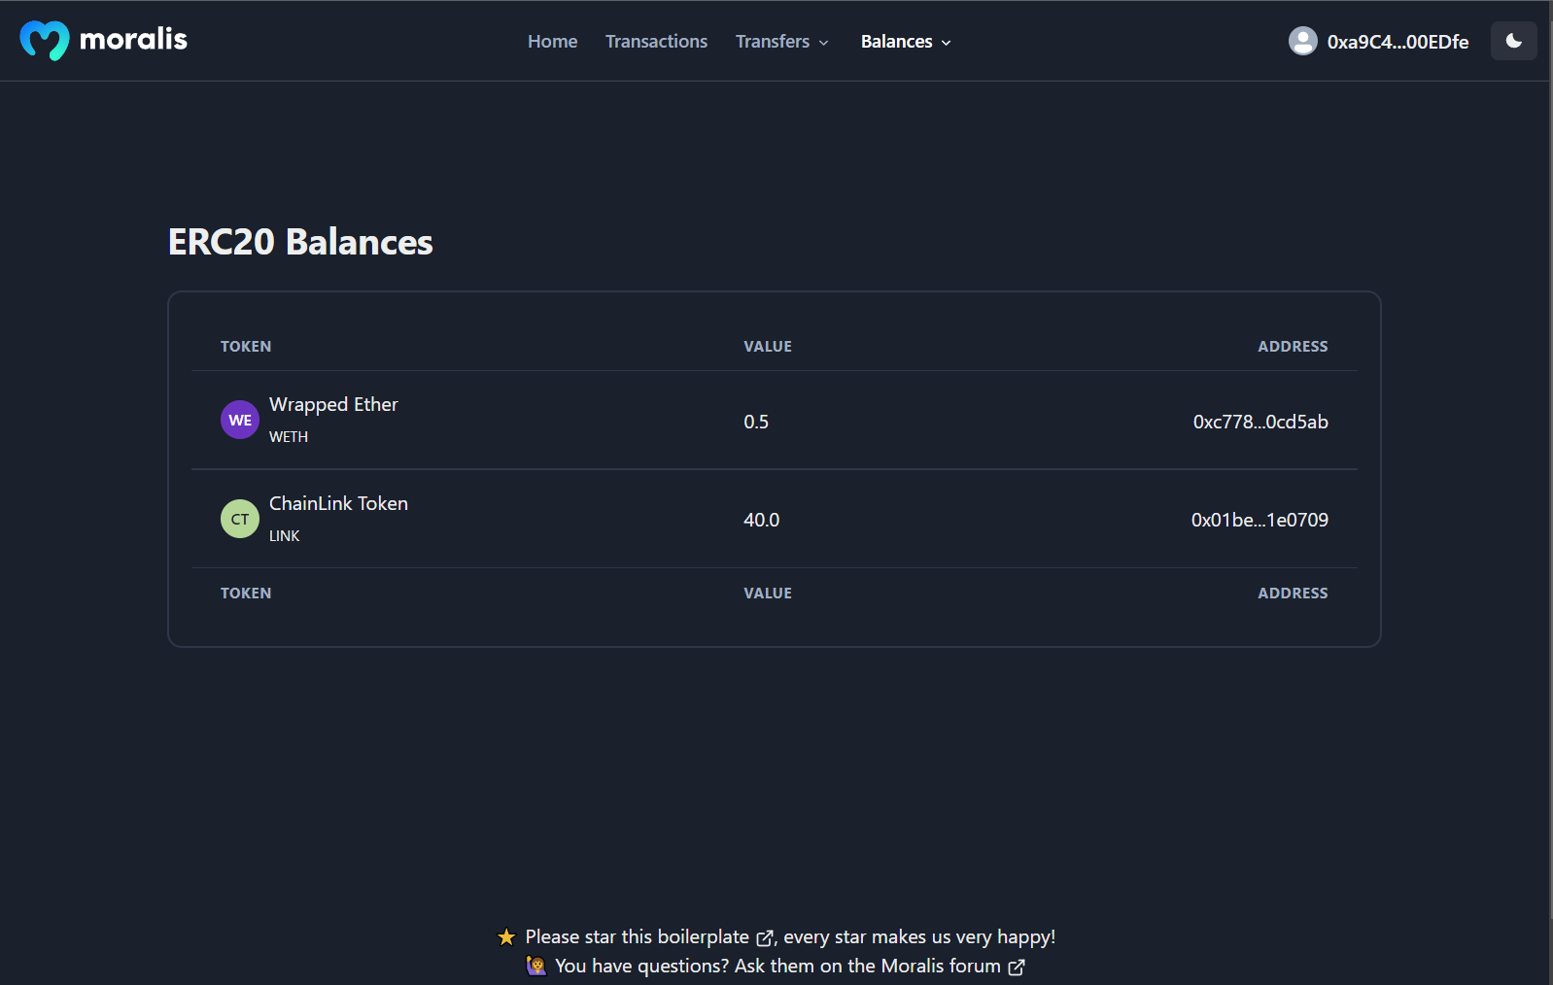Go to the Home page

pos(552,42)
